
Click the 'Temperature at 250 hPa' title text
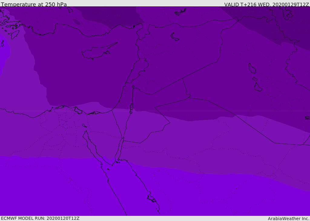[x=34, y=4]
